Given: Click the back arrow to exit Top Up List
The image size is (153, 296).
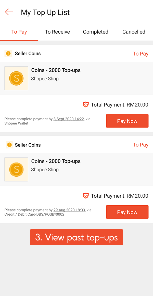Looking at the screenshot, I should [9, 12].
